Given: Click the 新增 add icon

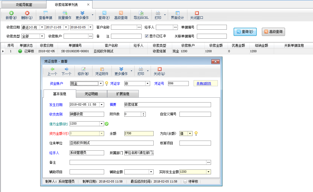Looking at the screenshot, I should point(11,13).
